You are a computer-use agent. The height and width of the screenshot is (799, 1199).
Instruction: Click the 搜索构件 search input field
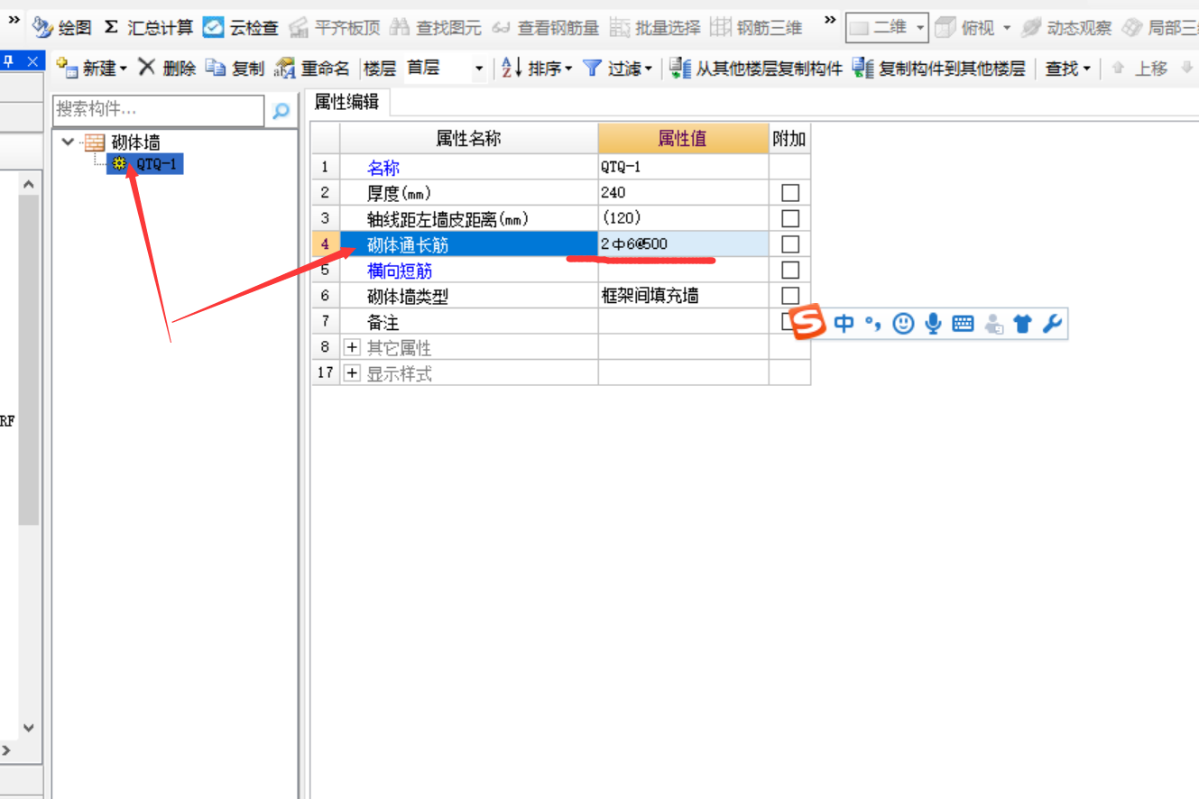(x=158, y=110)
